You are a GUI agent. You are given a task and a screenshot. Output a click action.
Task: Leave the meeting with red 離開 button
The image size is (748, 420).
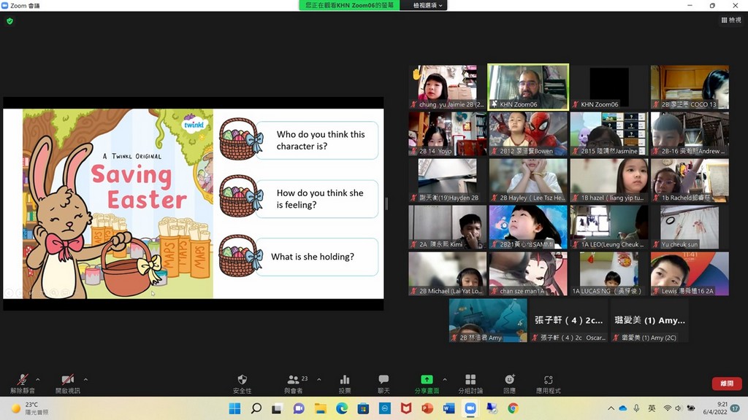coord(727,384)
